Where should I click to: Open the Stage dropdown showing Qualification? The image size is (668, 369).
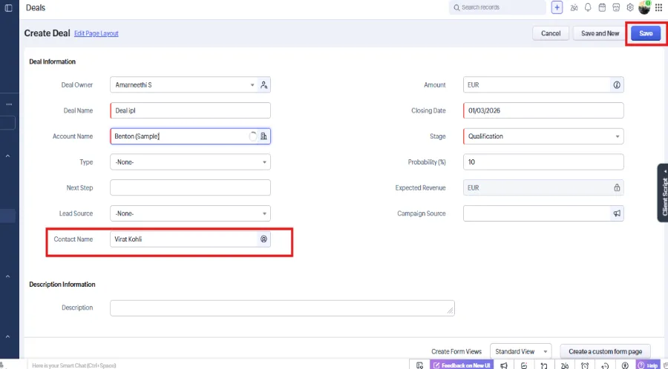coord(543,136)
